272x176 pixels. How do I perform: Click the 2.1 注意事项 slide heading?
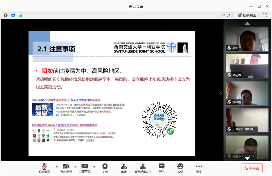pos(56,49)
